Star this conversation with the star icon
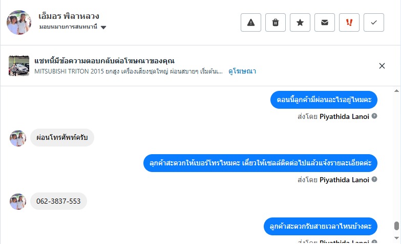This screenshot has width=401, height=244. (x=300, y=22)
